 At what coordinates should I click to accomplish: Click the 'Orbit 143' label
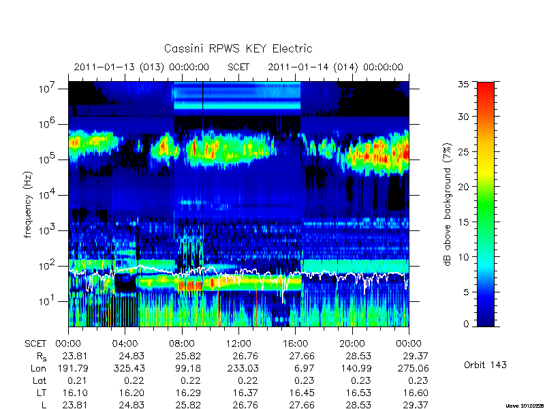point(485,365)
